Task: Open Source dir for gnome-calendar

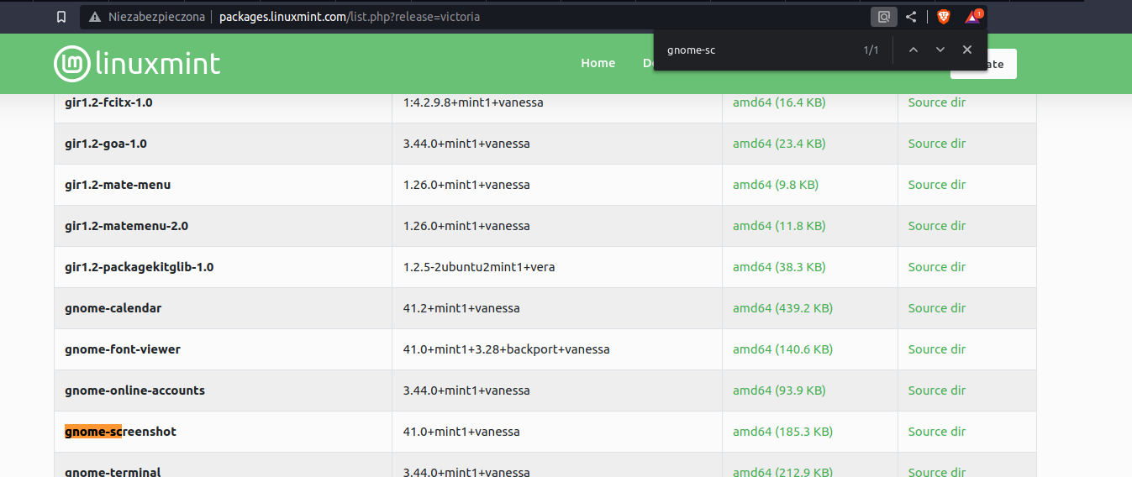Action: (x=937, y=308)
